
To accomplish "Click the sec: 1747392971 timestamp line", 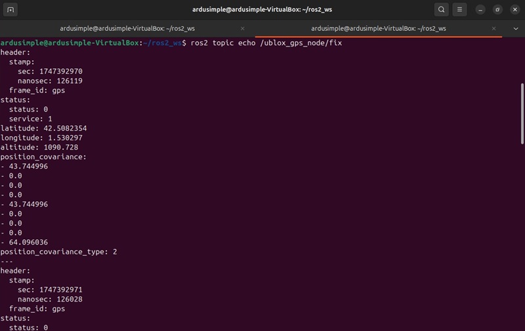I will click(x=50, y=290).
